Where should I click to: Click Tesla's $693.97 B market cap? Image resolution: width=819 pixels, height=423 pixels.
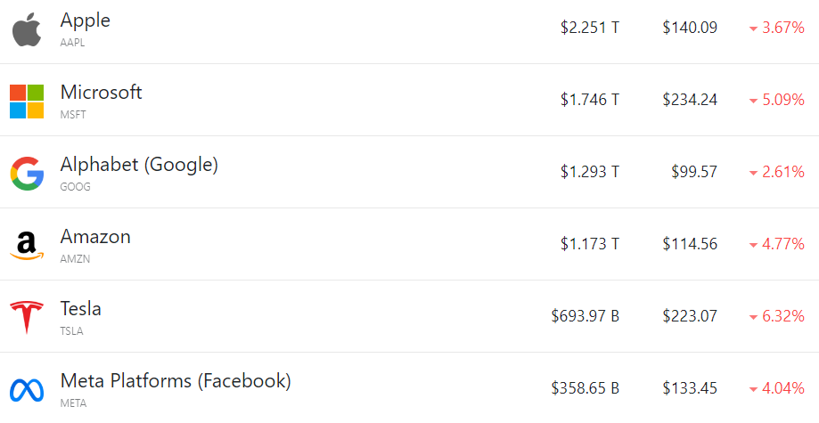coord(585,316)
